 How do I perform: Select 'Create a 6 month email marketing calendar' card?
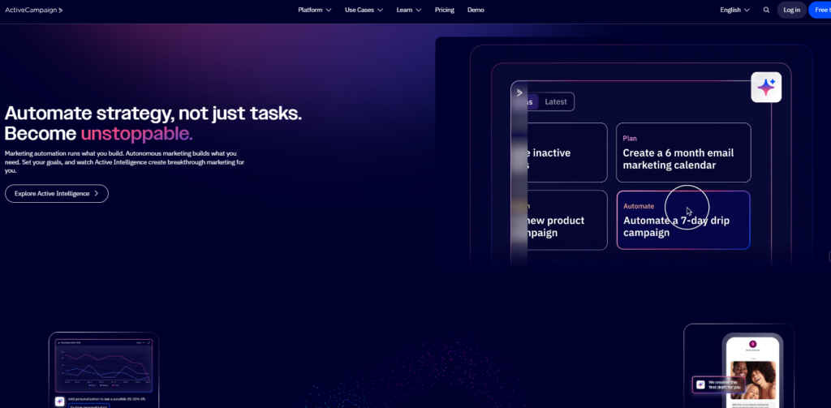click(682, 152)
